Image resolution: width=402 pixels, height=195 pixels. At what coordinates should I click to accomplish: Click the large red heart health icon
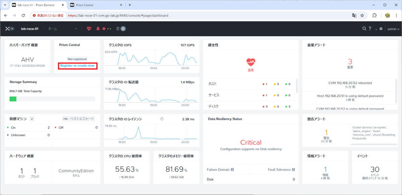pos(251,62)
